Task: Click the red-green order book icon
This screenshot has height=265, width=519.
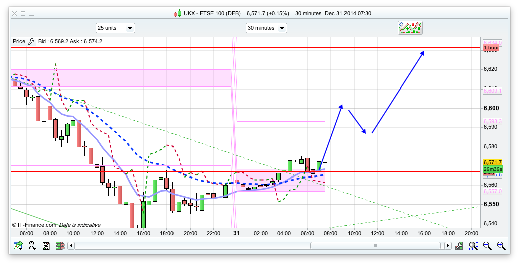Action: pyautogui.click(x=60, y=246)
